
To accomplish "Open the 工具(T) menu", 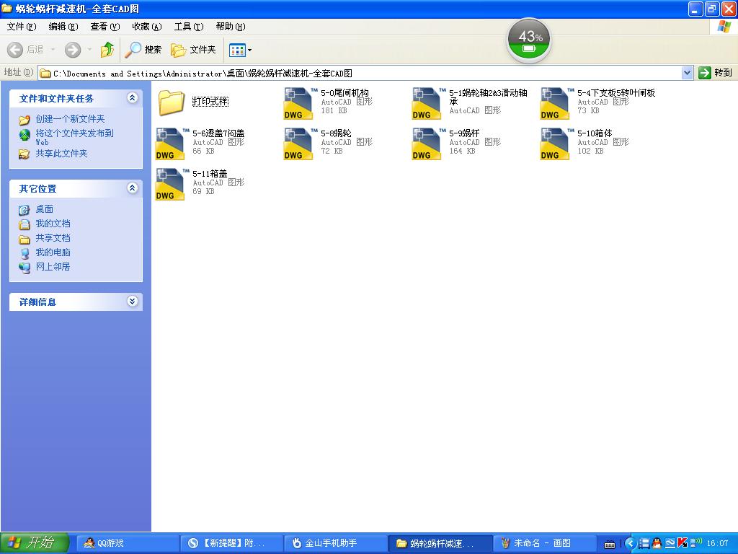I will [x=189, y=27].
